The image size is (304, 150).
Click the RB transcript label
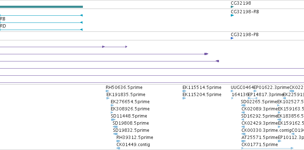(x=3, y=19)
